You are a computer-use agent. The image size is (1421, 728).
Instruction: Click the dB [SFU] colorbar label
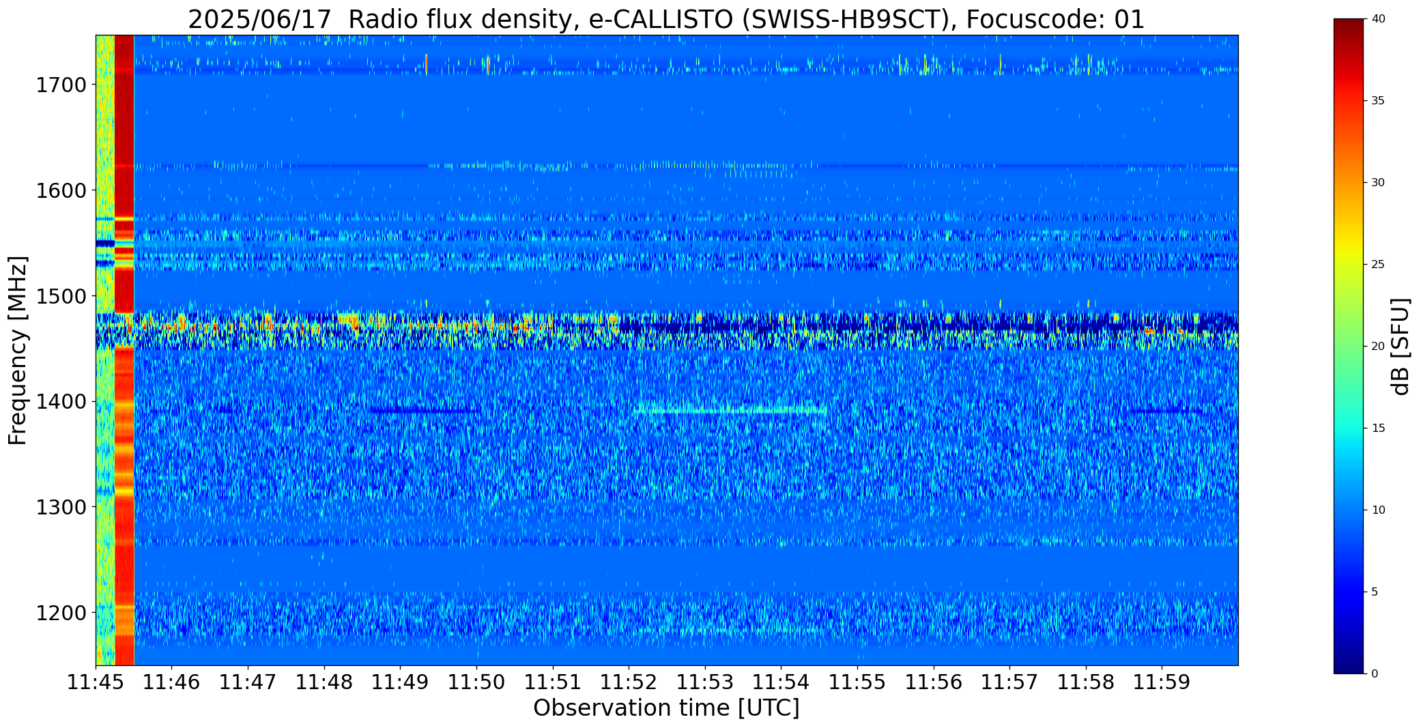[x=1401, y=347]
